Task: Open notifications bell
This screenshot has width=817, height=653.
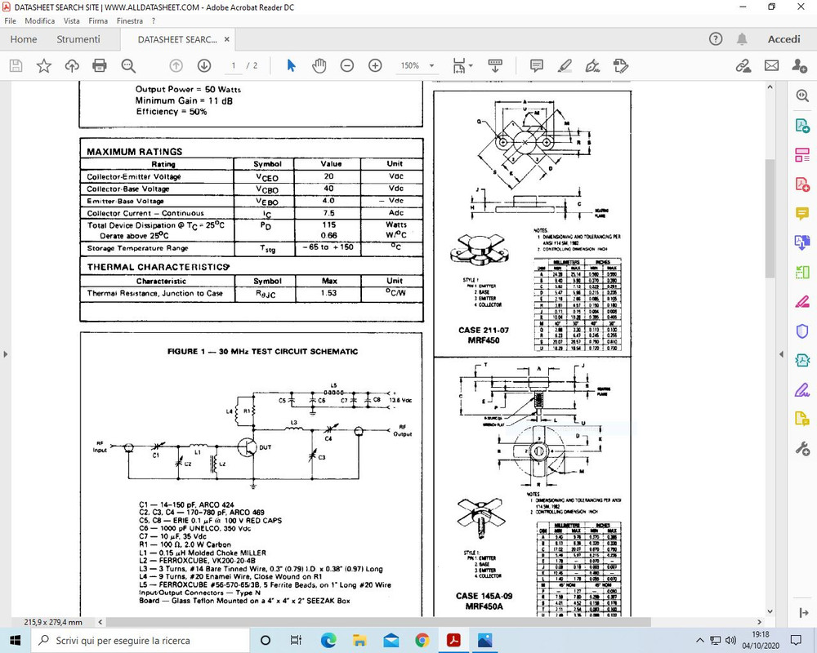Action: [742, 39]
